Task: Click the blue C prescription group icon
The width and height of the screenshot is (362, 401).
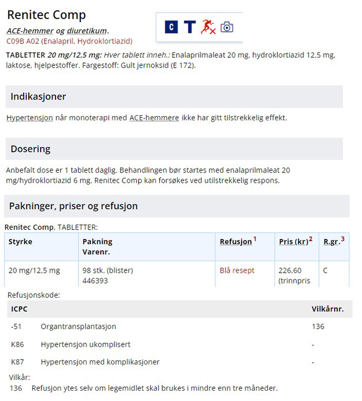Action: click(x=171, y=27)
